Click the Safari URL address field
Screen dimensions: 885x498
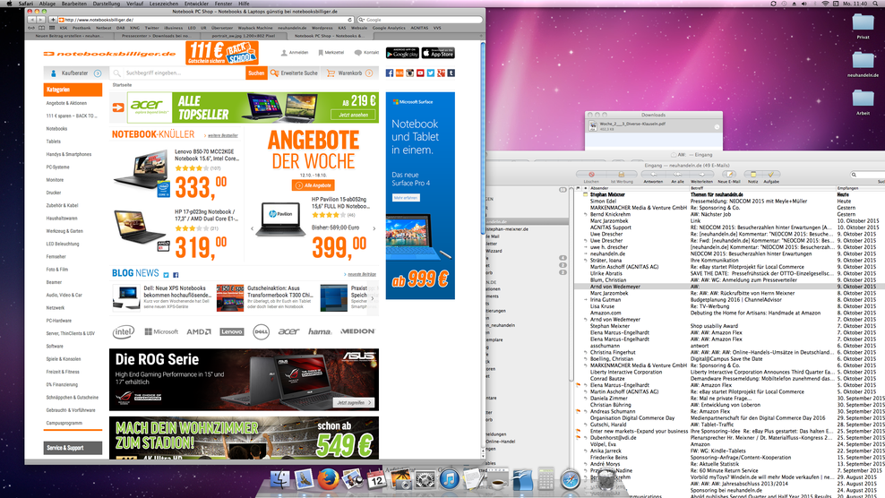tap(203, 20)
